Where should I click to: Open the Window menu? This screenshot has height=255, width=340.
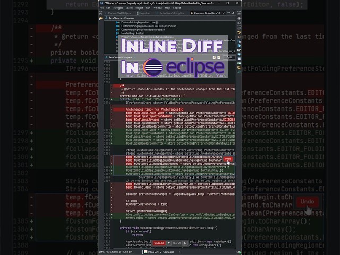[x=157, y=8]
